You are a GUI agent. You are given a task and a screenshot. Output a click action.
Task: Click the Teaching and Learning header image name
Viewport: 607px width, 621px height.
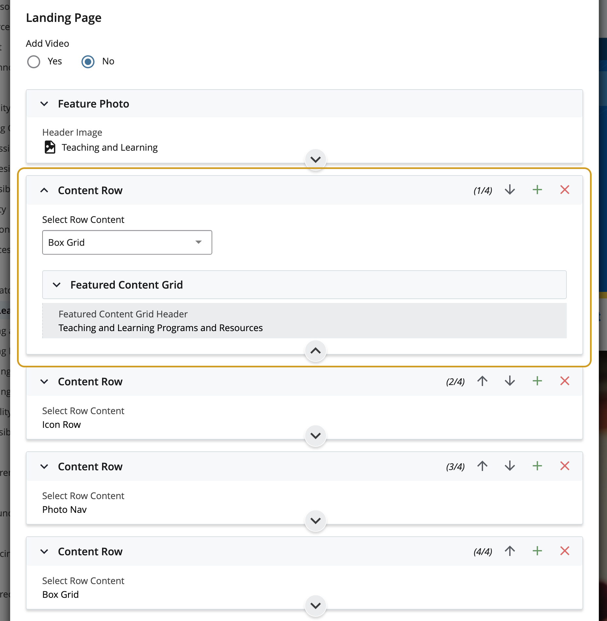[x=110, y=147]
